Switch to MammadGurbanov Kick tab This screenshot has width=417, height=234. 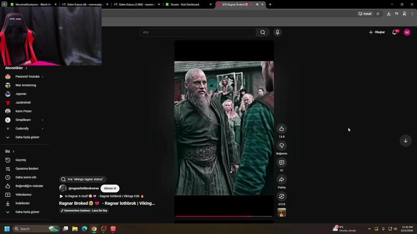[33, 5]
